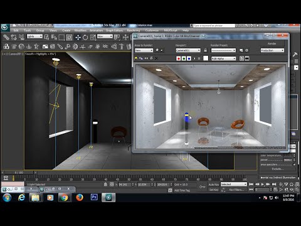The width and height of the screenshot is (301, 226).
Task: Toggle Lock to Viewport padlock
Action: click(206, 50)
